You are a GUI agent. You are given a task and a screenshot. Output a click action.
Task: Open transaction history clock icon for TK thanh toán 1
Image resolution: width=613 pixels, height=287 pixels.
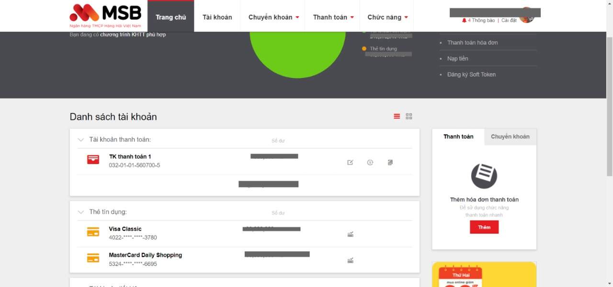click(x=370, y=163)
